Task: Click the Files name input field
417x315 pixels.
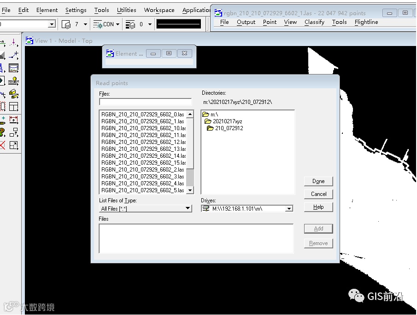Action: [x=145, y=102]
